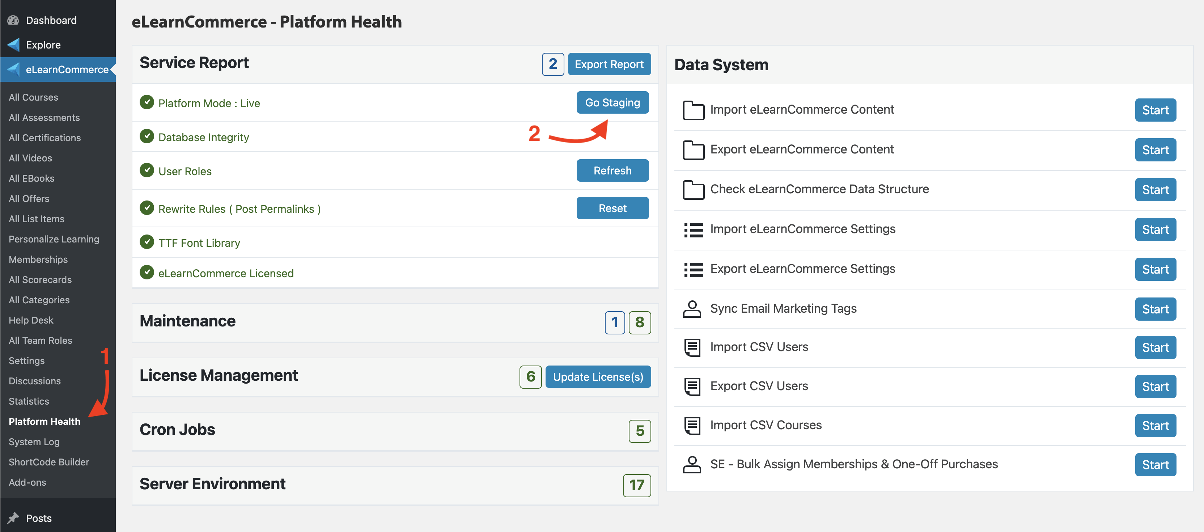1204x532 pixels.
Task: Open System Log
Action: coord(34,441)
